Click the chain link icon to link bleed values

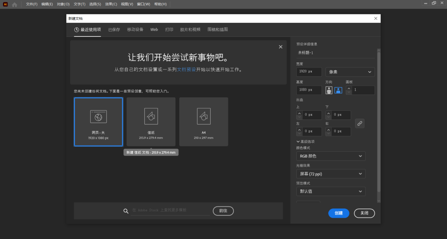point(359,123)
